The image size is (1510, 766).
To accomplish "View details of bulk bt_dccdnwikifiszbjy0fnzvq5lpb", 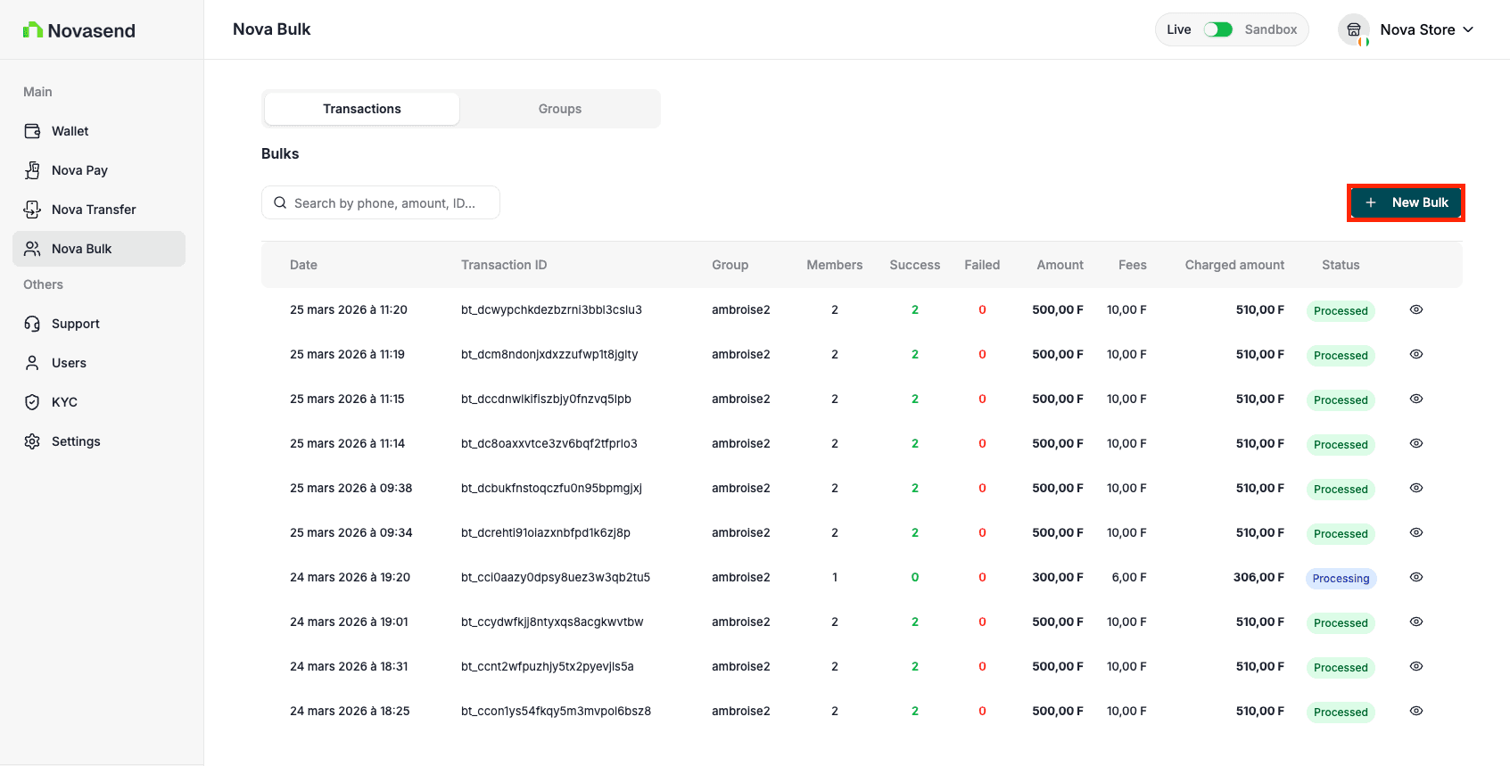I will pos(1416,399).
